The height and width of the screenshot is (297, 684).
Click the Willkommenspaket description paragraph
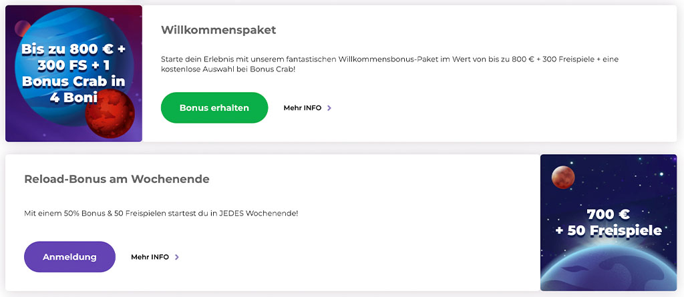coord(389,64)
